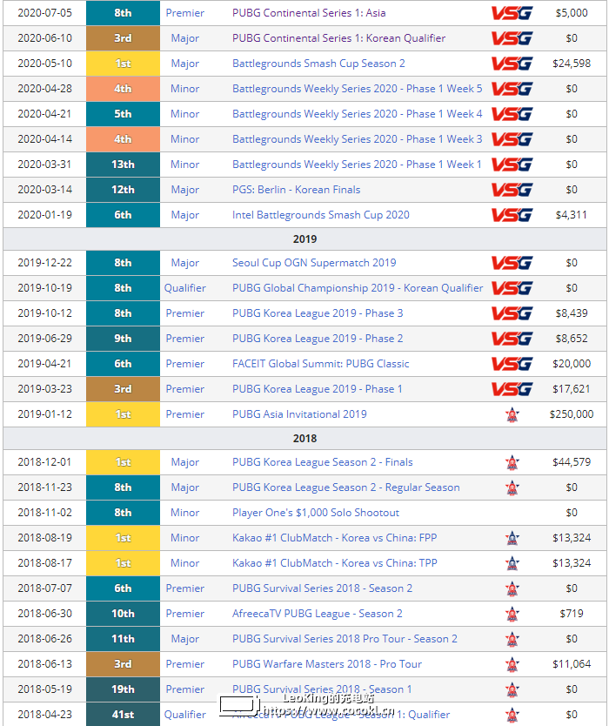Click Premier tier link for 2020-07-05 row
609x726 pixels.
pos(185,13)
